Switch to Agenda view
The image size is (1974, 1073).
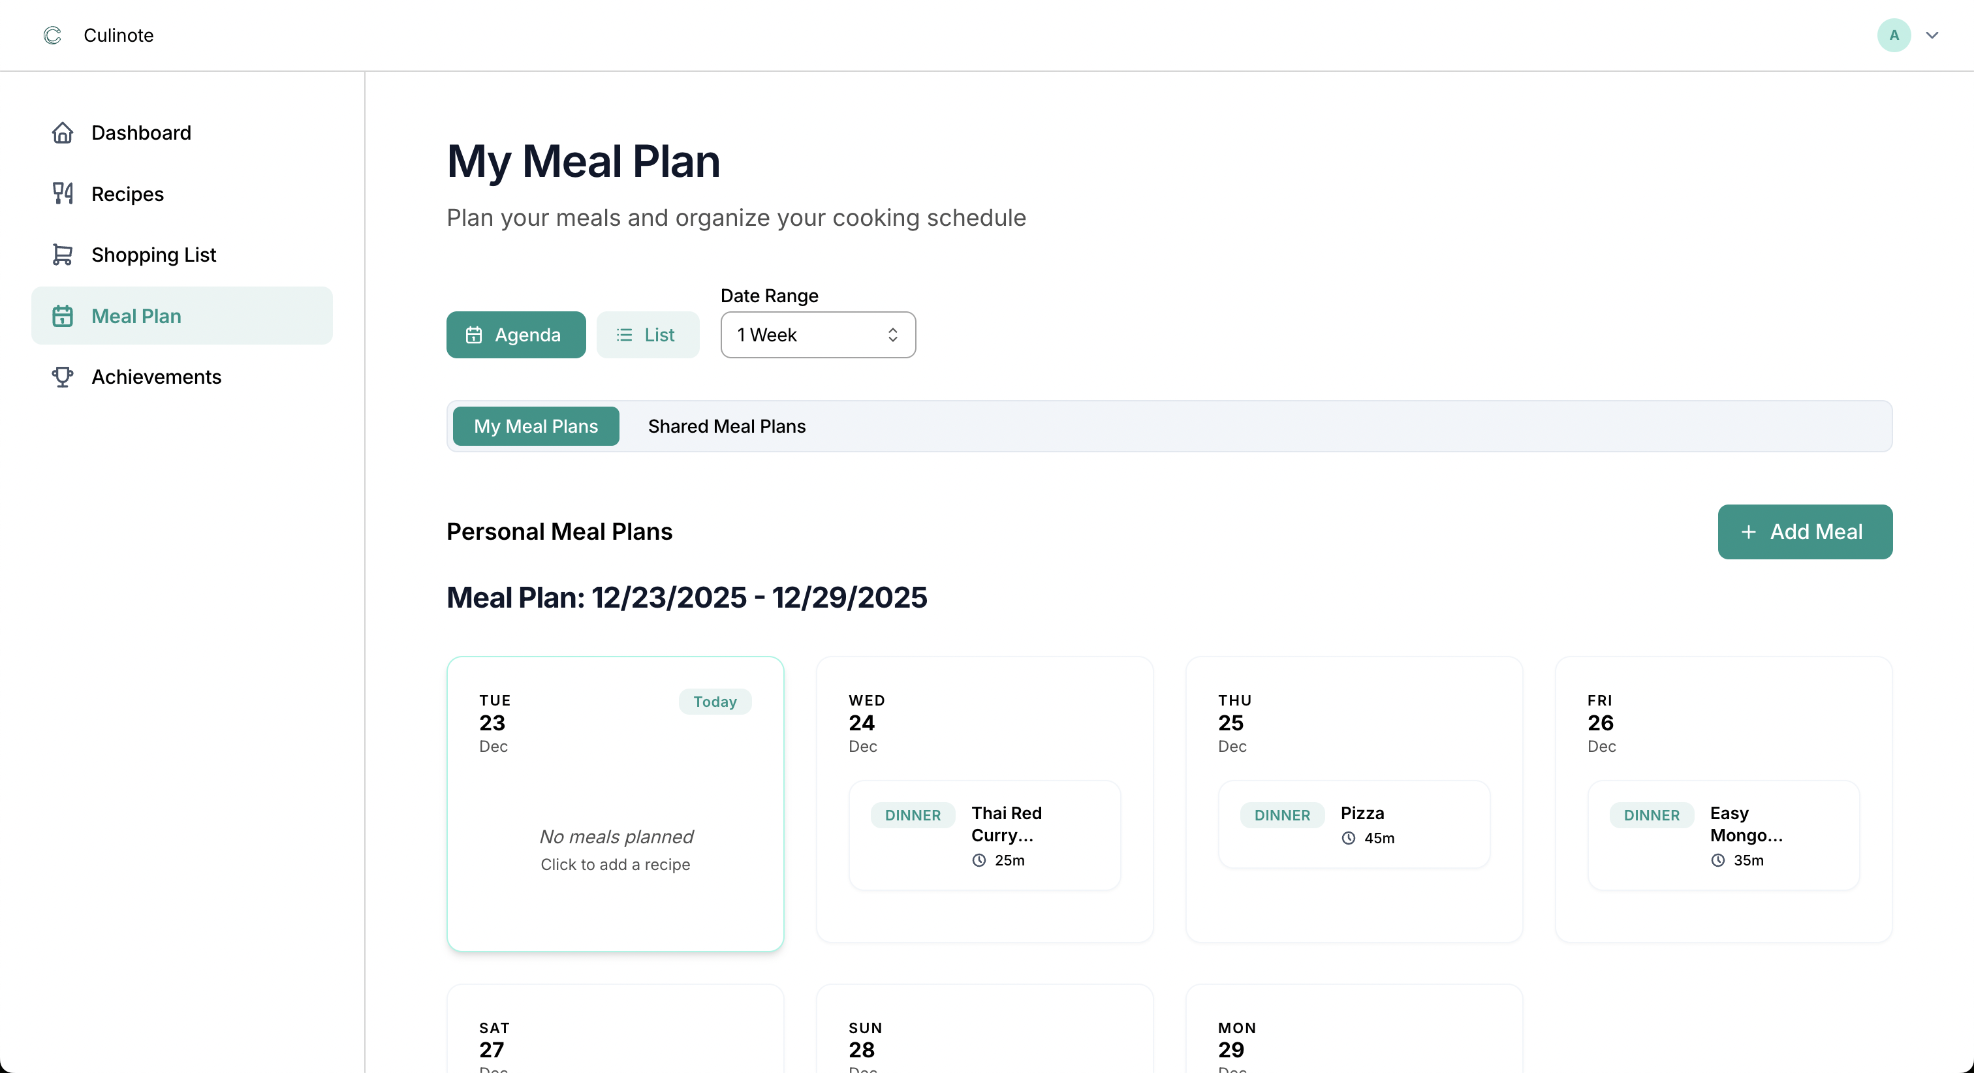coord(515,334)
